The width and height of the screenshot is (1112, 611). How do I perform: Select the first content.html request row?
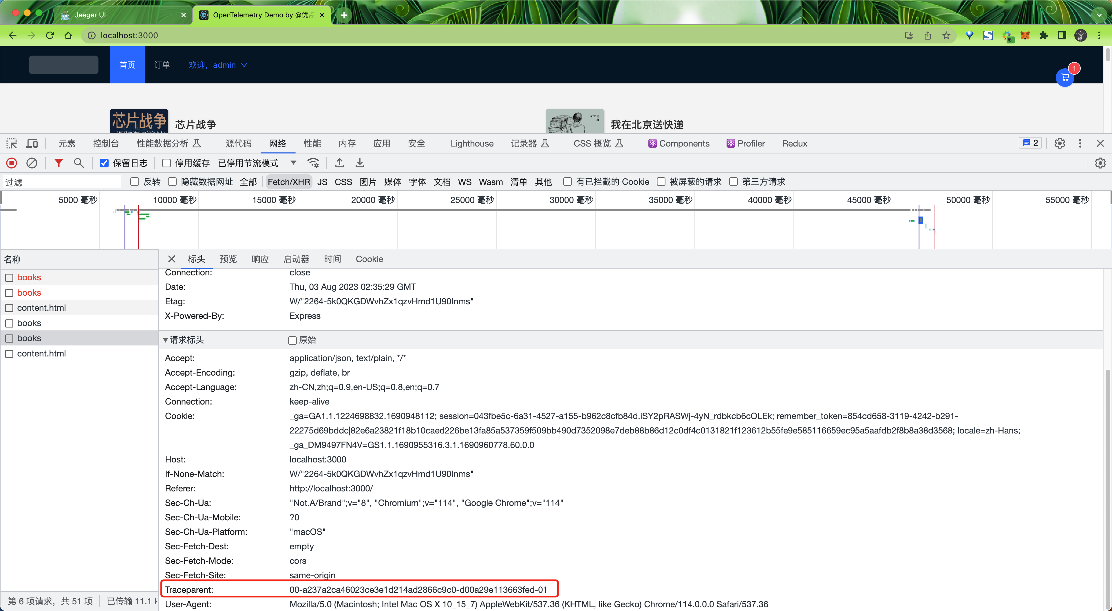pos(79,308)
